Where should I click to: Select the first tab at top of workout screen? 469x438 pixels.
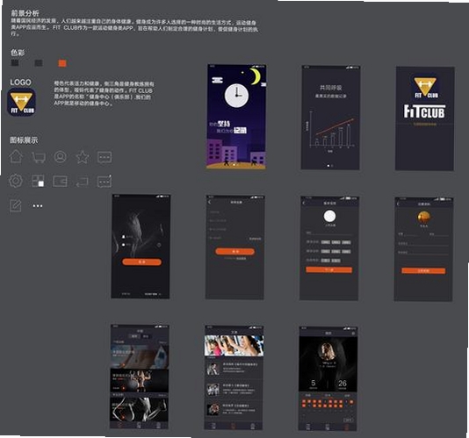[135, 336]
